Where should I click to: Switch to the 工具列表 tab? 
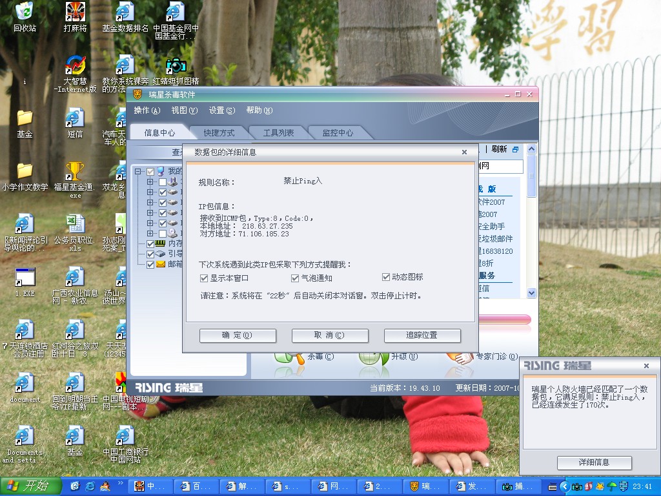(x=278, y=133)
